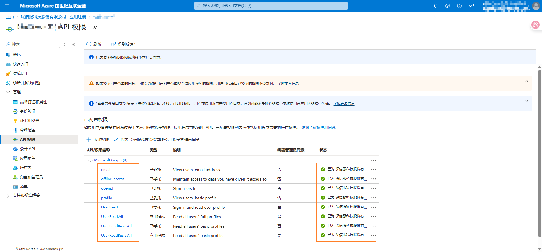Close the admin consent info banner
The image size is (542, 252).
(526, 101)
